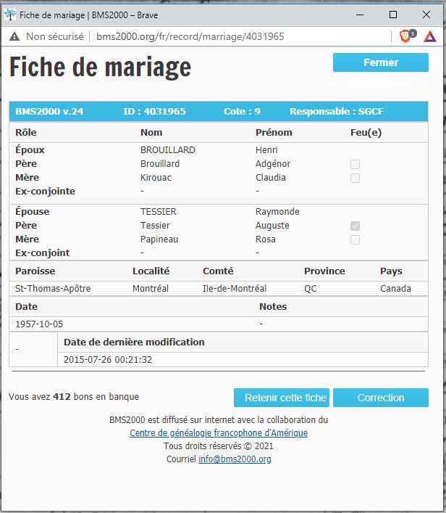The width and height of the screenshot is (446, 513).
Task: Click the Fiche de mariage heading
Action: (x=100, y=67)
